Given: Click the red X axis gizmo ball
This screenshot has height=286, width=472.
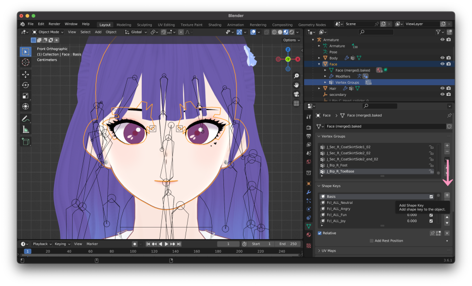Looking at the screenshot, I should coord(298,59).
